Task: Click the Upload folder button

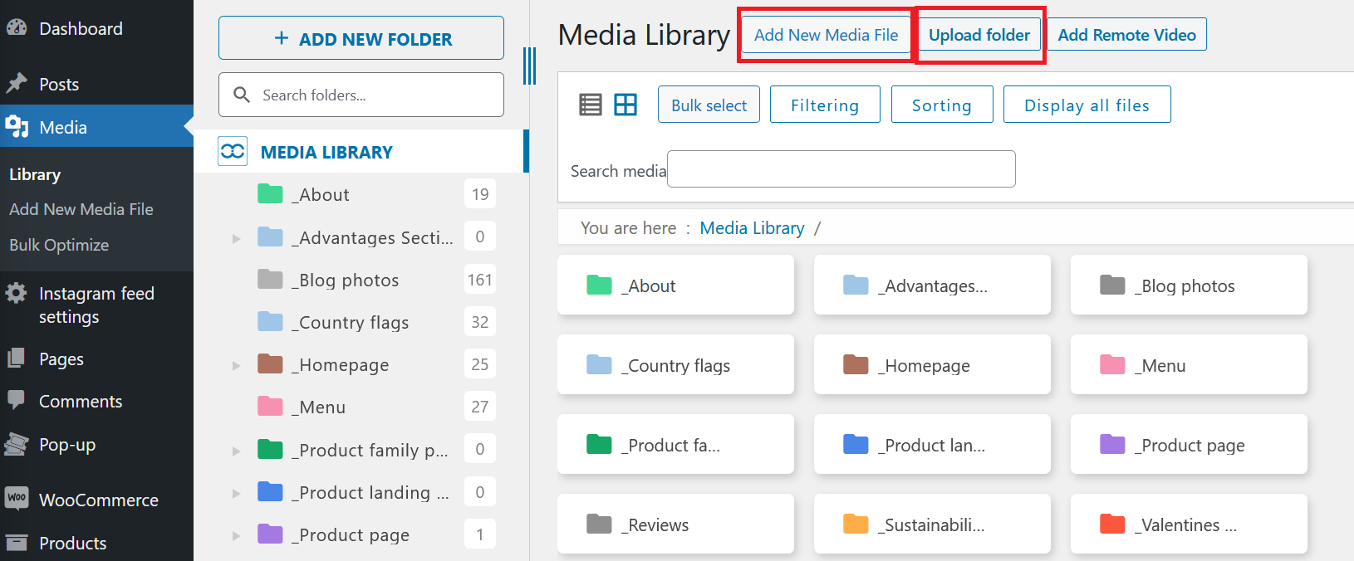Action: (979, 35)
